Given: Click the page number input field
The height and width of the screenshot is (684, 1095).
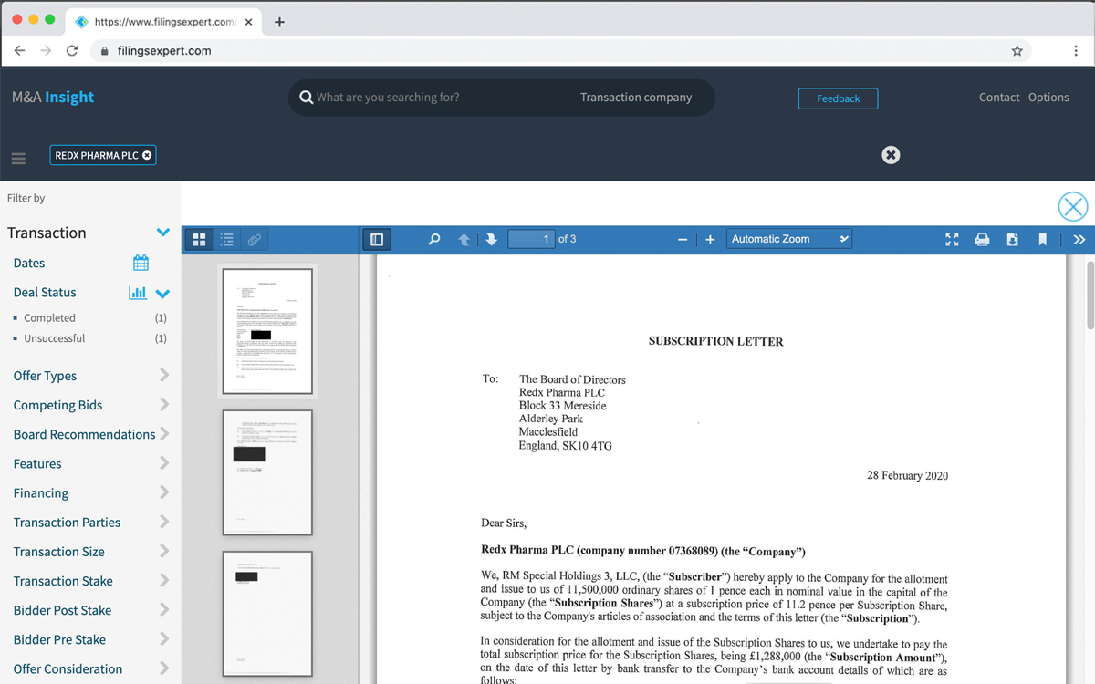Looking at the screenshot, I should (531, 239).
